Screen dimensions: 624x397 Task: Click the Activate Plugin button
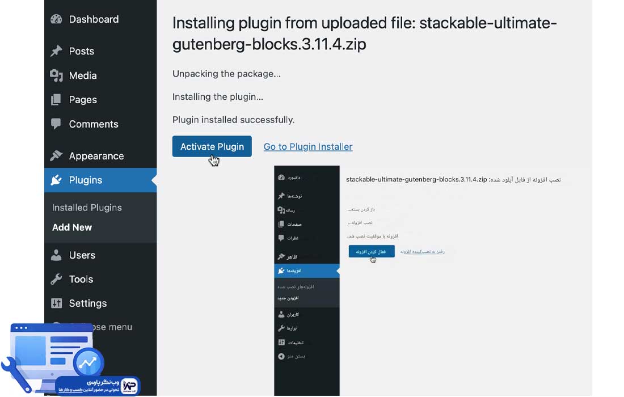click(212, 146)
